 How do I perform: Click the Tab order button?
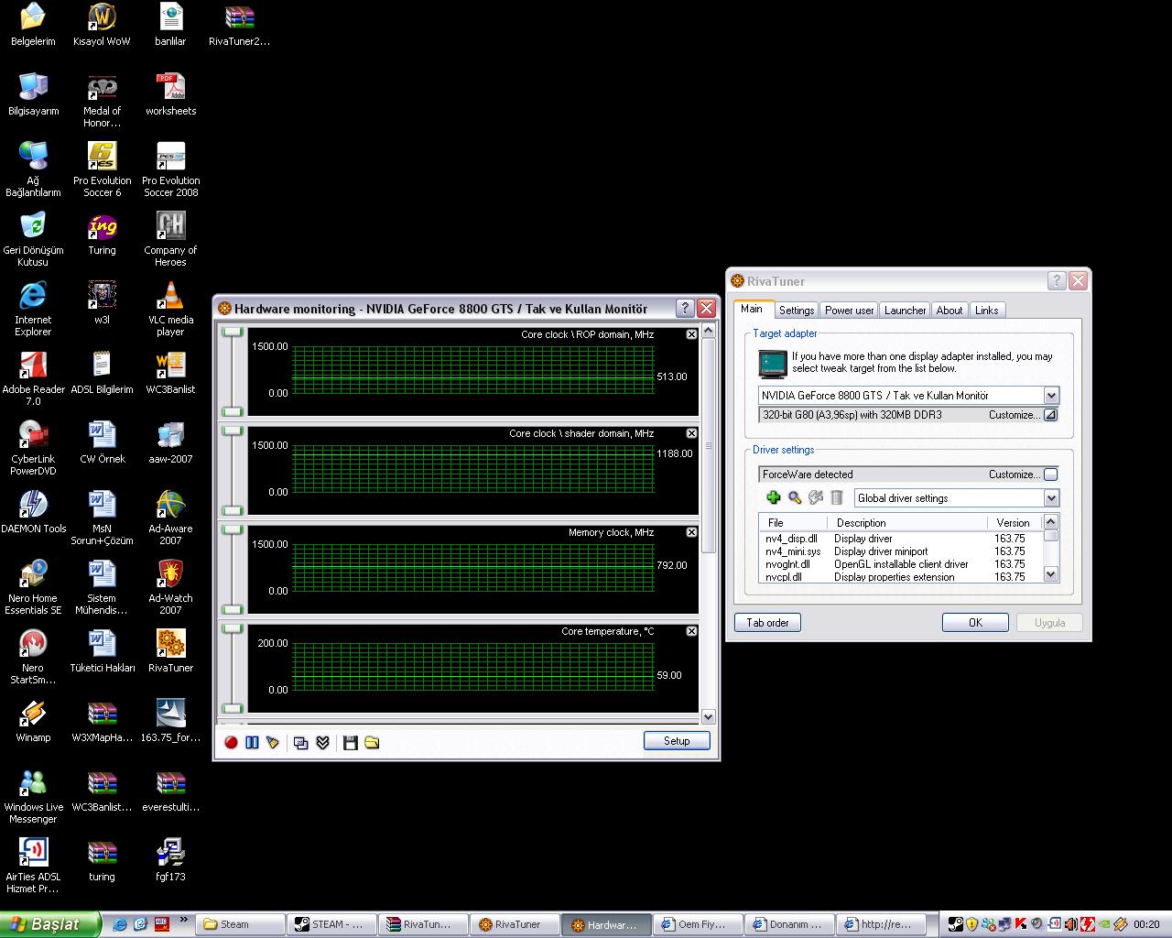coord(767,623)
